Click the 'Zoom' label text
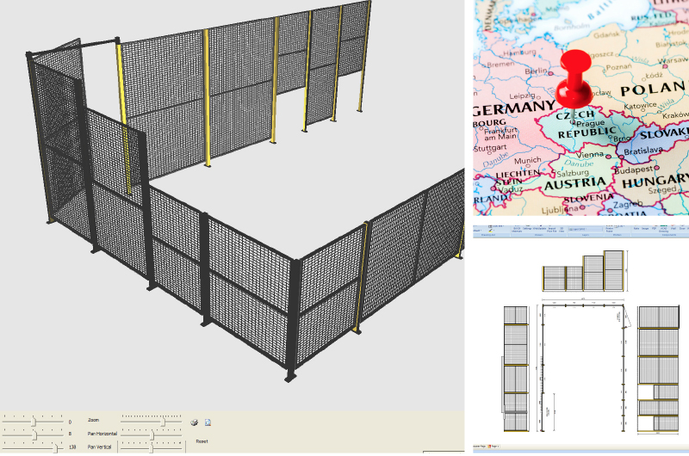689x456 pixels. pyautogui.click(x=93, y=420)
